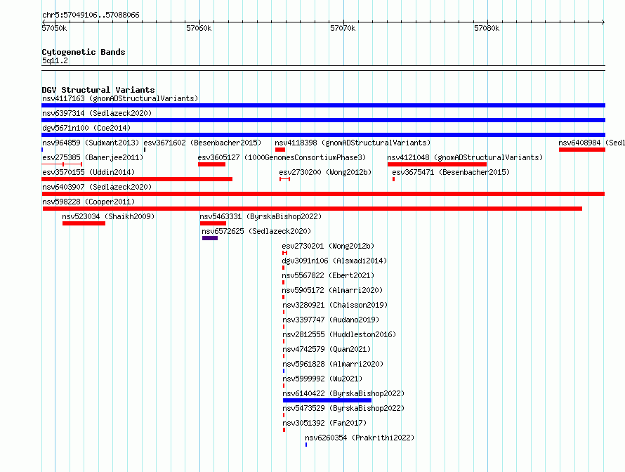Open the nsv5473529 (ByrskaBishop2022) label
The height and width of the screenshot is (472, 625).
coord(343,408)
